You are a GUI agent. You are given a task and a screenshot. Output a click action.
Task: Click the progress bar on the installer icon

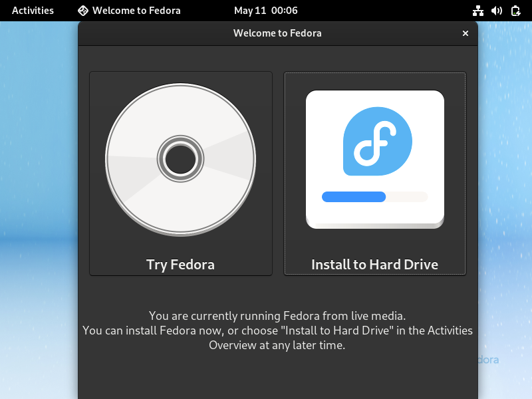coord(374,197)
